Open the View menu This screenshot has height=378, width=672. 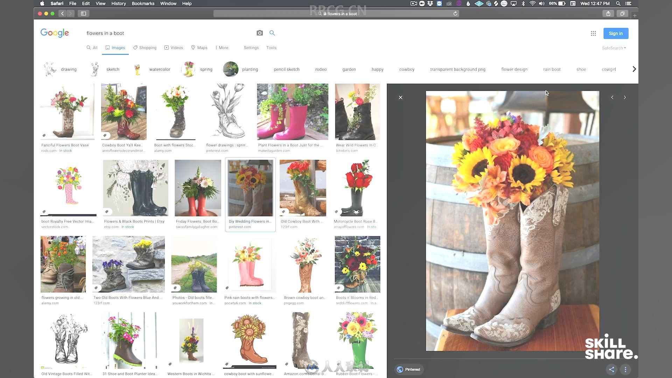[x=100, y=3]
